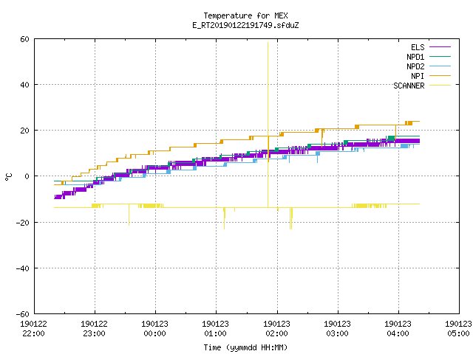The width and height of the screenshot is (473, 354).
Task: Click the y-axis label 0
Action: click(27, 176)
